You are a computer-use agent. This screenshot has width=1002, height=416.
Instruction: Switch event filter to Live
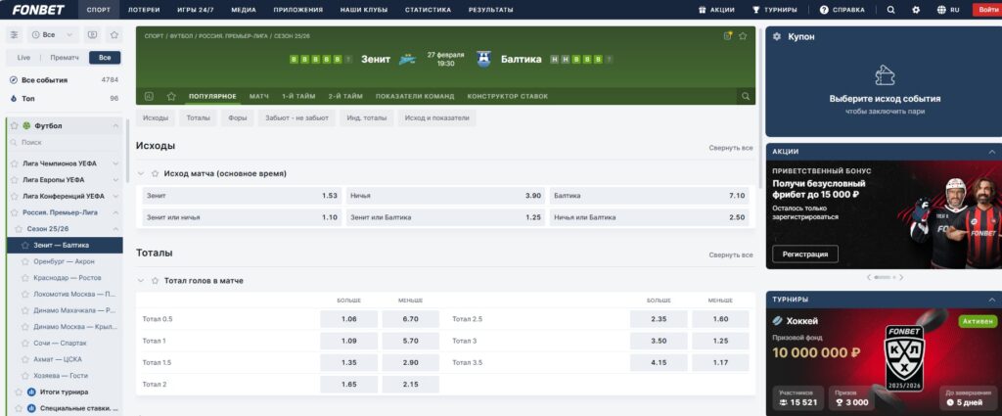(24, 58)
